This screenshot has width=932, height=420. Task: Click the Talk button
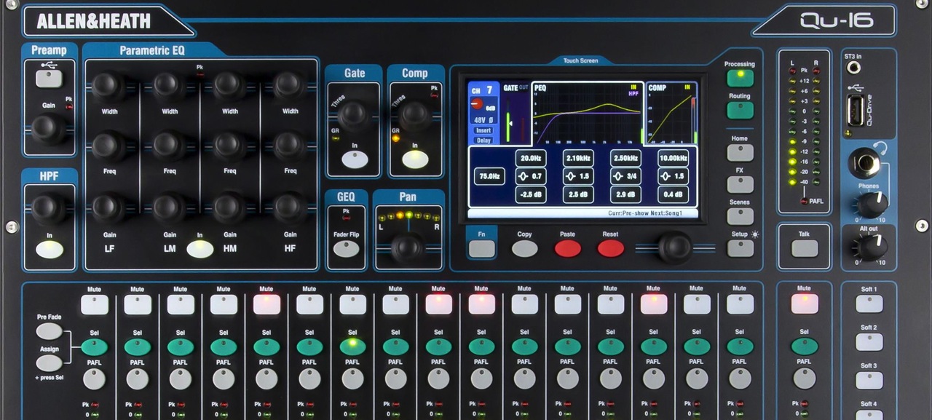pos(804,248)
